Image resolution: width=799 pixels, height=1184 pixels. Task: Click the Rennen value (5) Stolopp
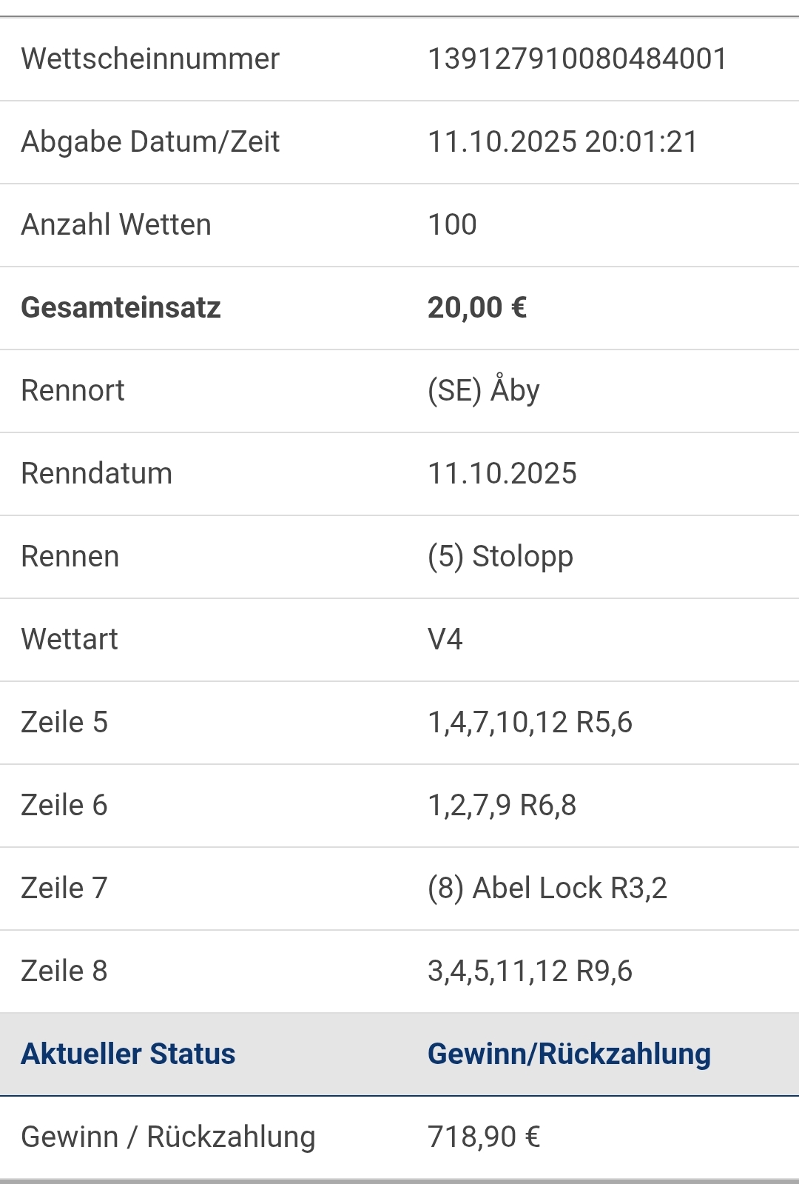tap(500, 556)
